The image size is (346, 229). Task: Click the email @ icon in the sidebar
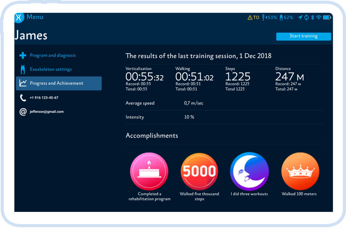(23, 112)
